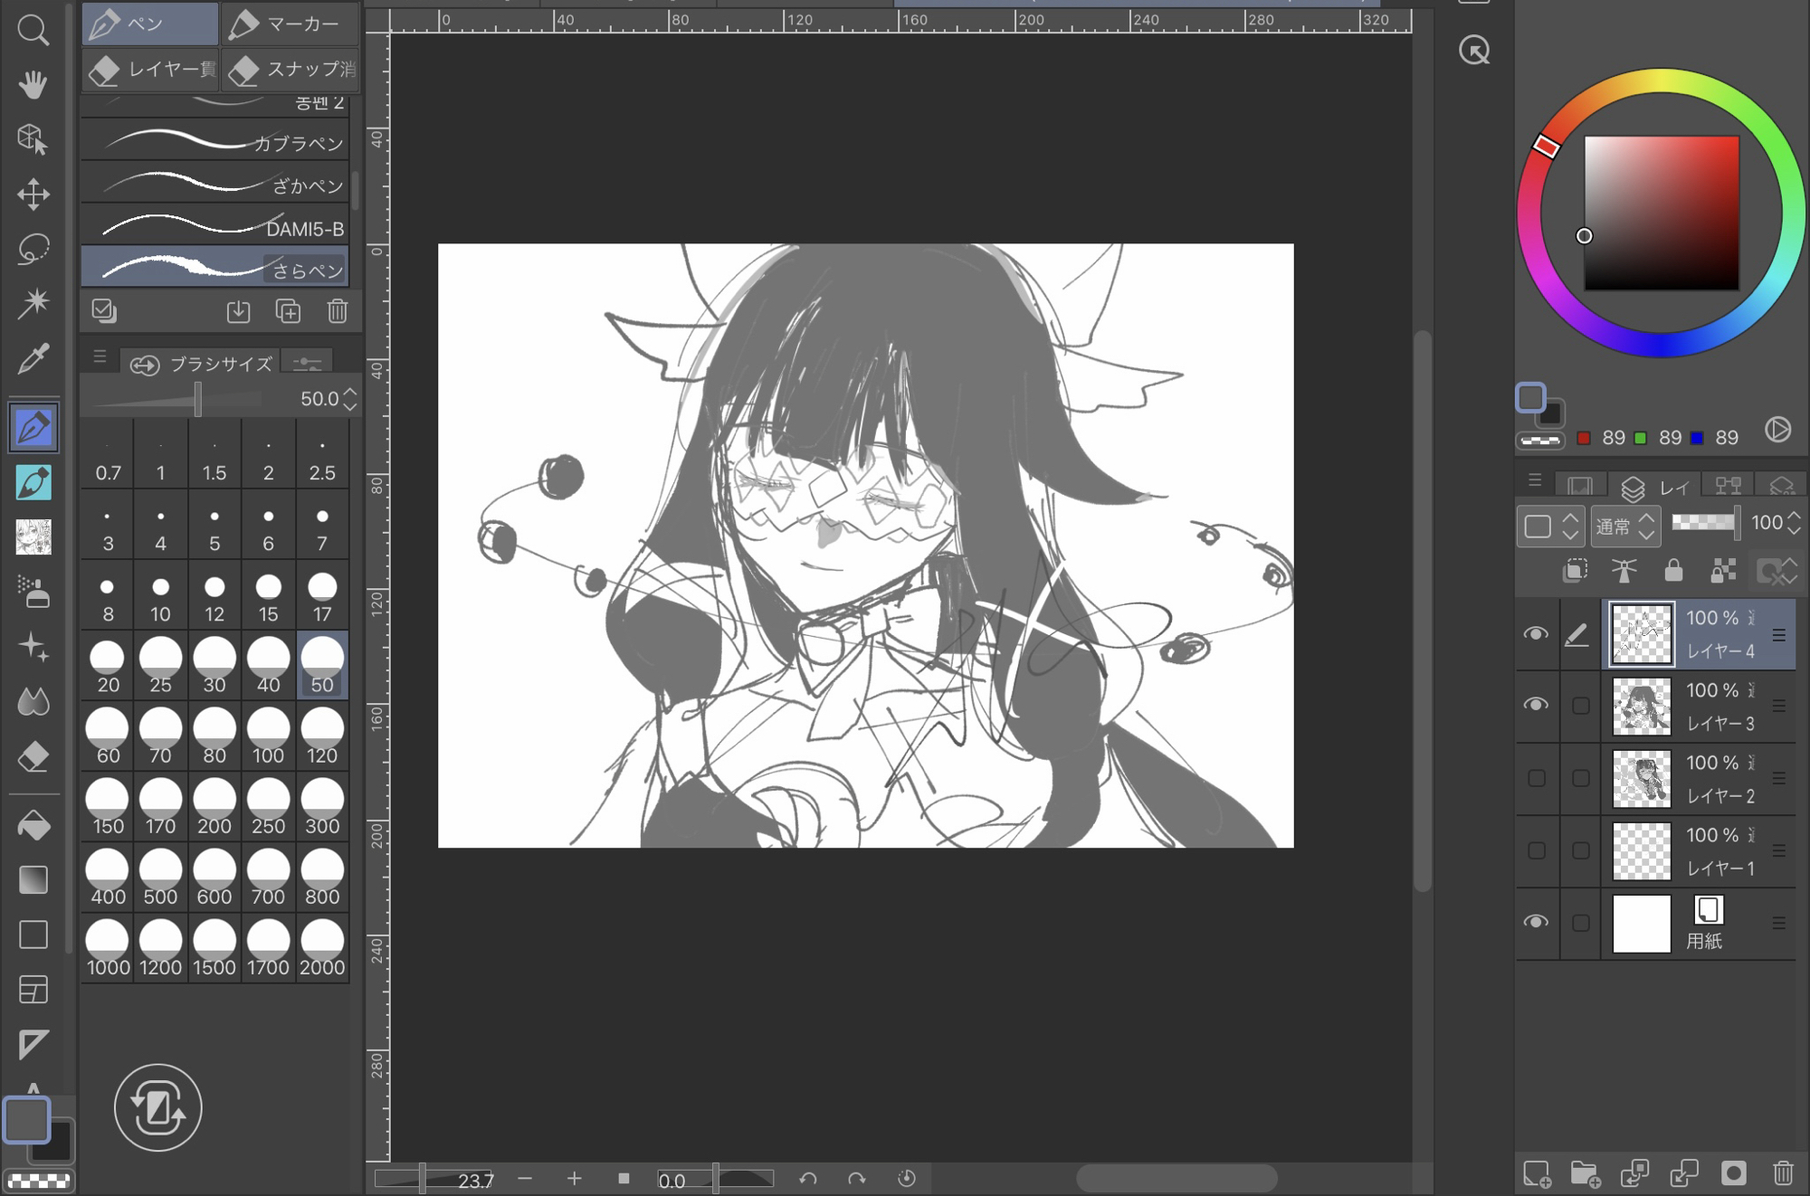This screenshot has width=1810, height=1196.
Task: Open the 通常 blending mode dropdown
Action: pyautogui.click(x=1625, y=525)
